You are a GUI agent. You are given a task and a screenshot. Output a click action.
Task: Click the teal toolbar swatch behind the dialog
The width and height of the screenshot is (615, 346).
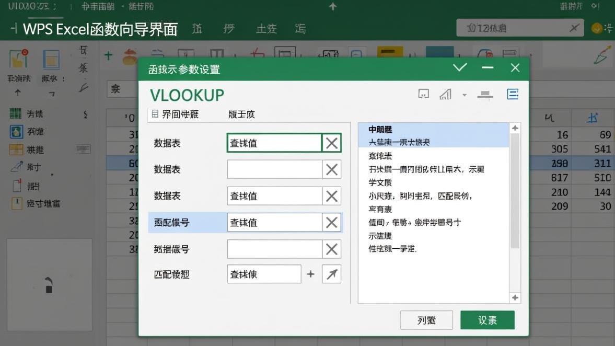(439, 52)
